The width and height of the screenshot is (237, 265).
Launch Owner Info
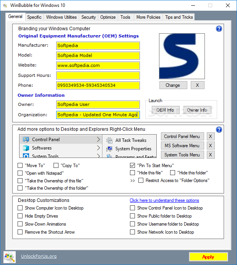197,110
